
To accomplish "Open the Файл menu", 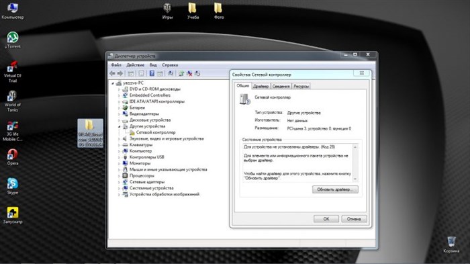I will (116, 64).
